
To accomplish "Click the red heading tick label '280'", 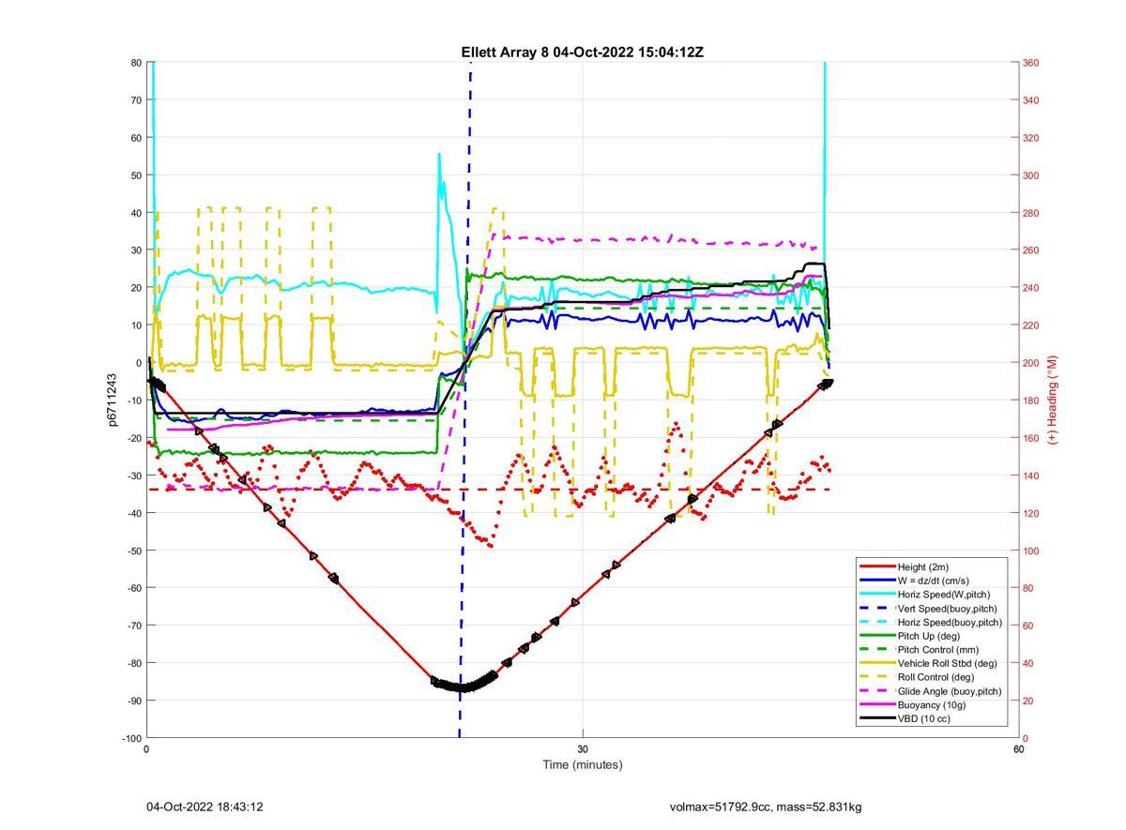I will pyautogui.click(x=1030, y=213).
